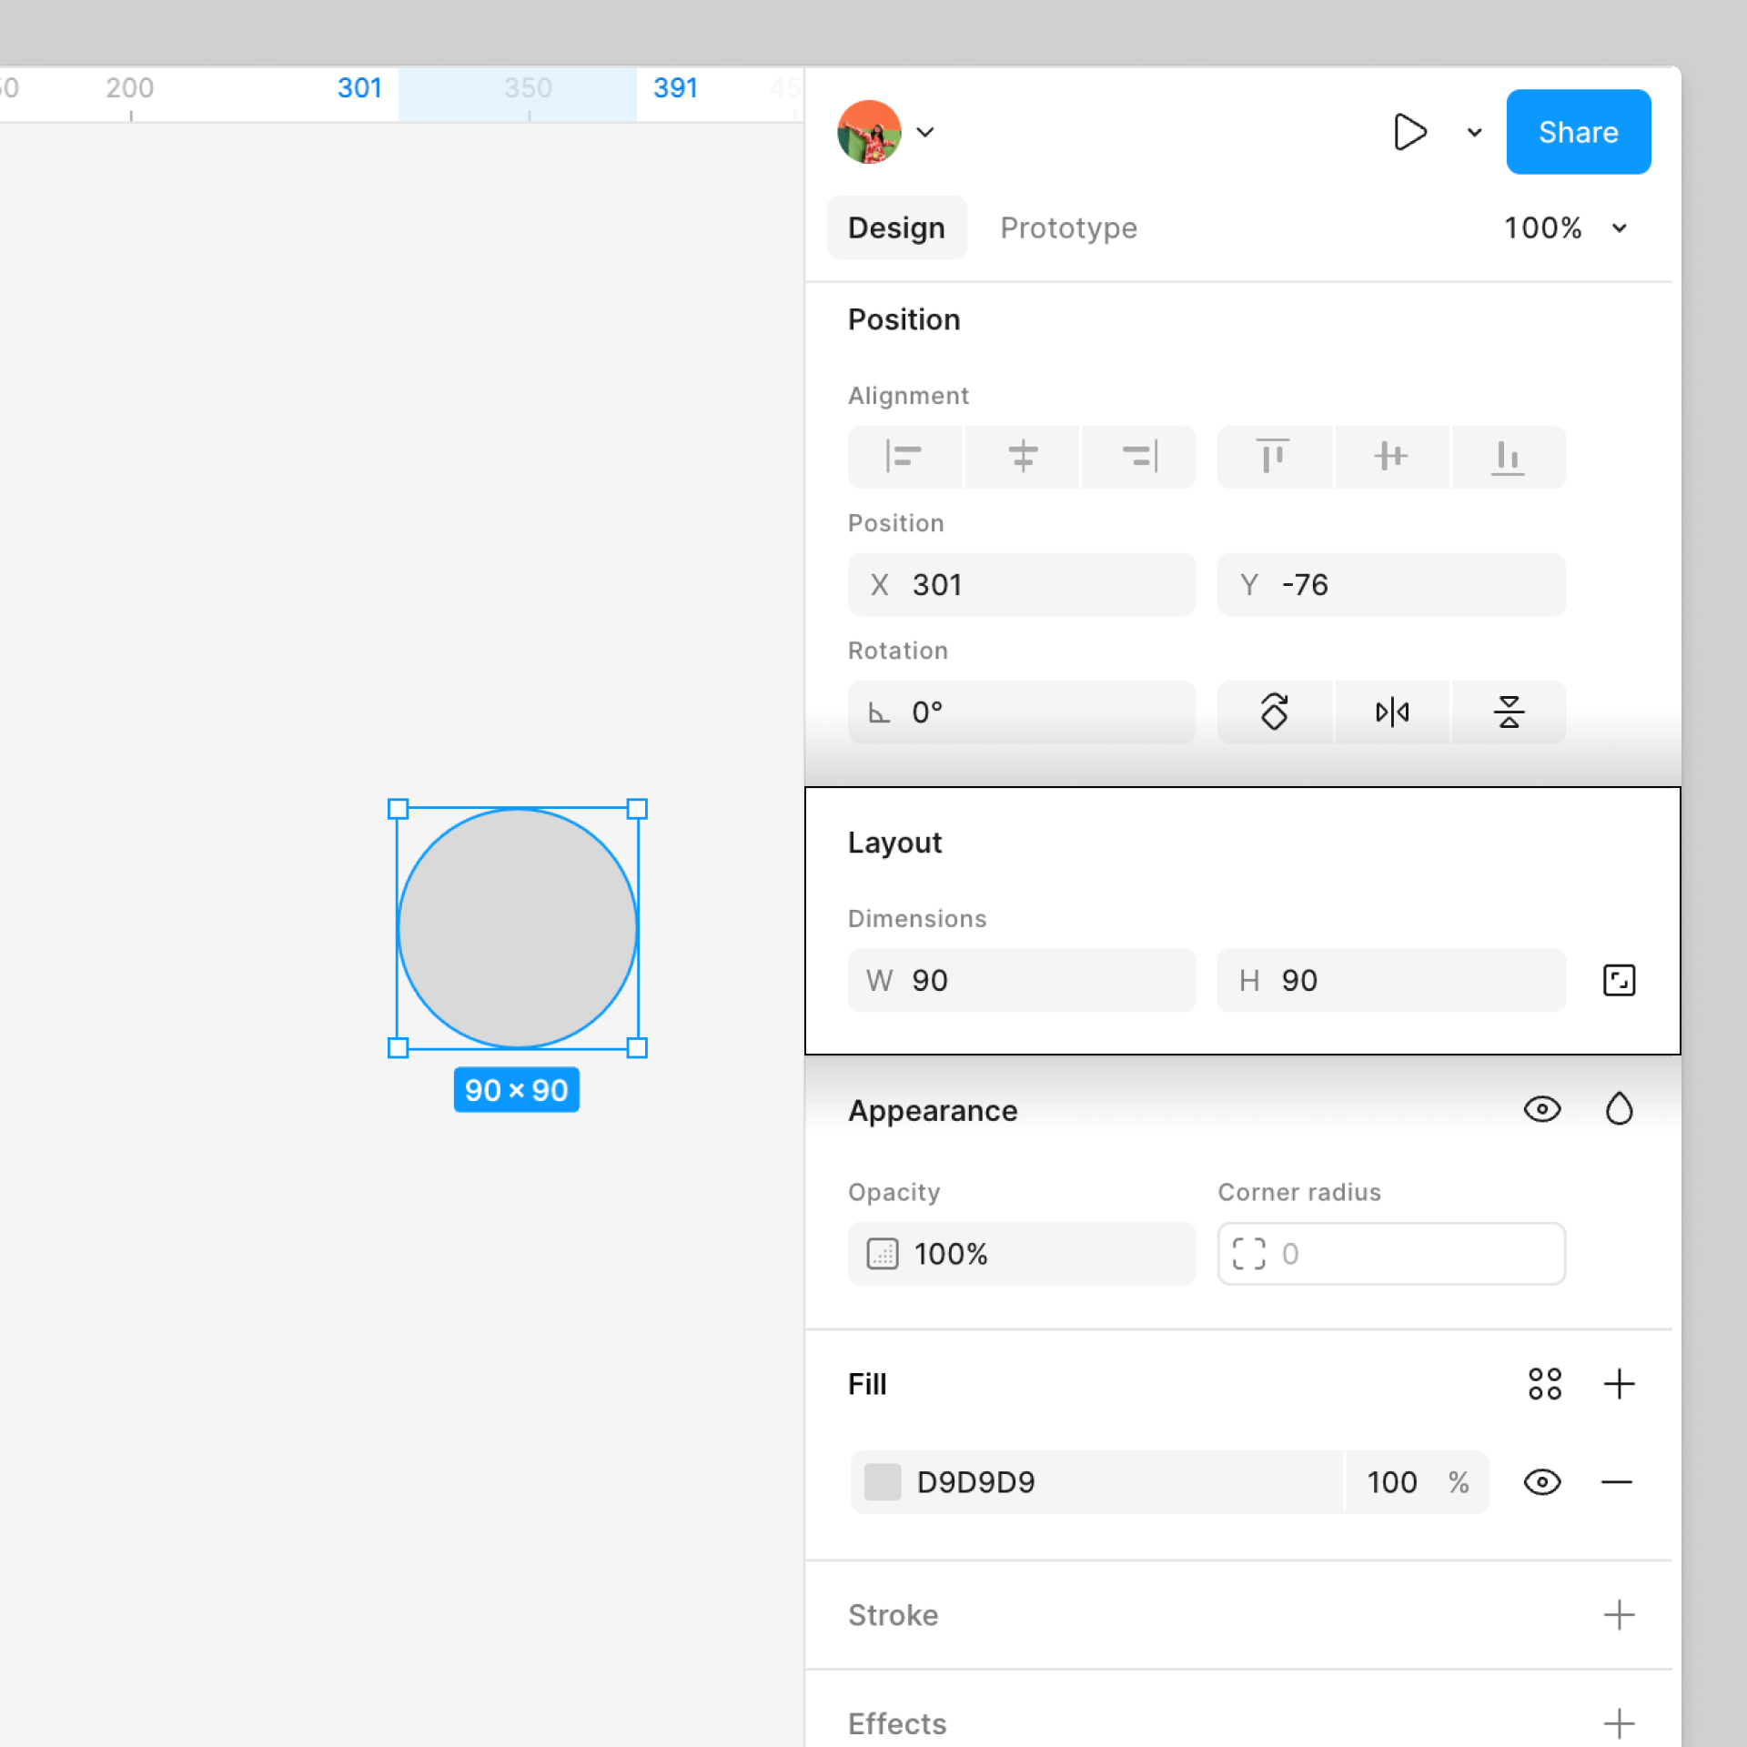Toggle the constrain proportions button

pos(1619,980)
